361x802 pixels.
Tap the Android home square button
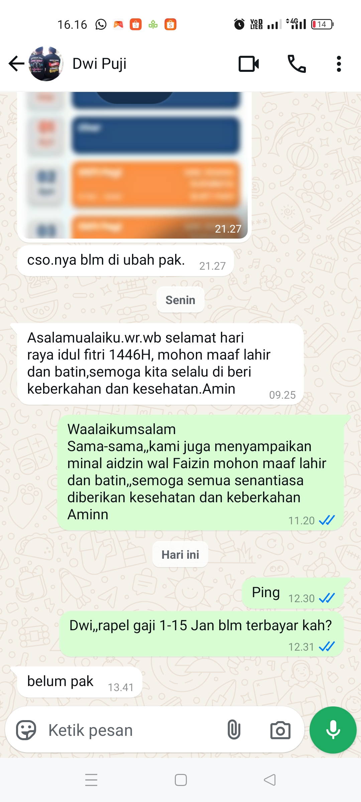click(x=181, y=780)
